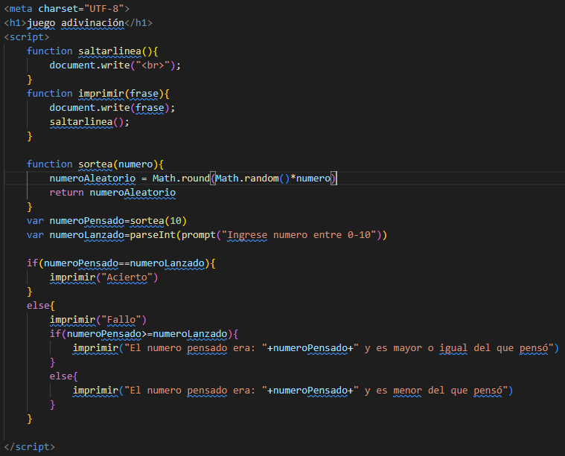Click the "UTF-8" charset value

click(x=104, y=9)
